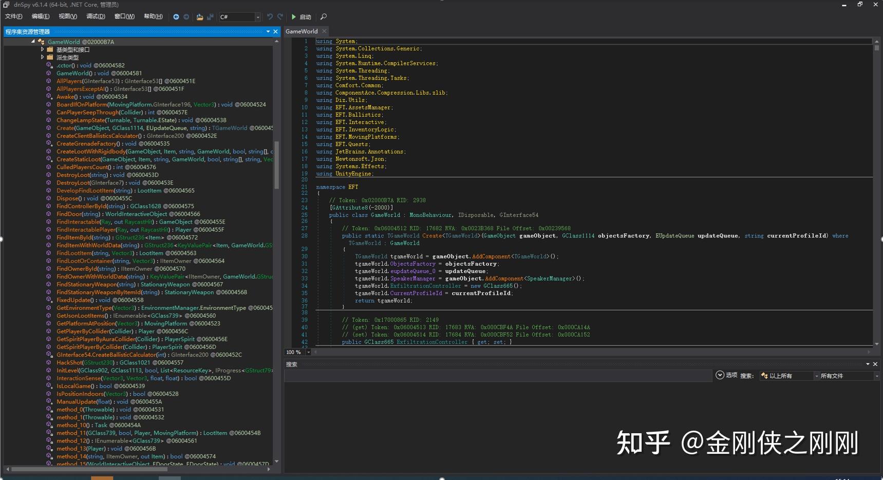Select the Dispose() method entry
883x480 pixels.
click(94, 198)
